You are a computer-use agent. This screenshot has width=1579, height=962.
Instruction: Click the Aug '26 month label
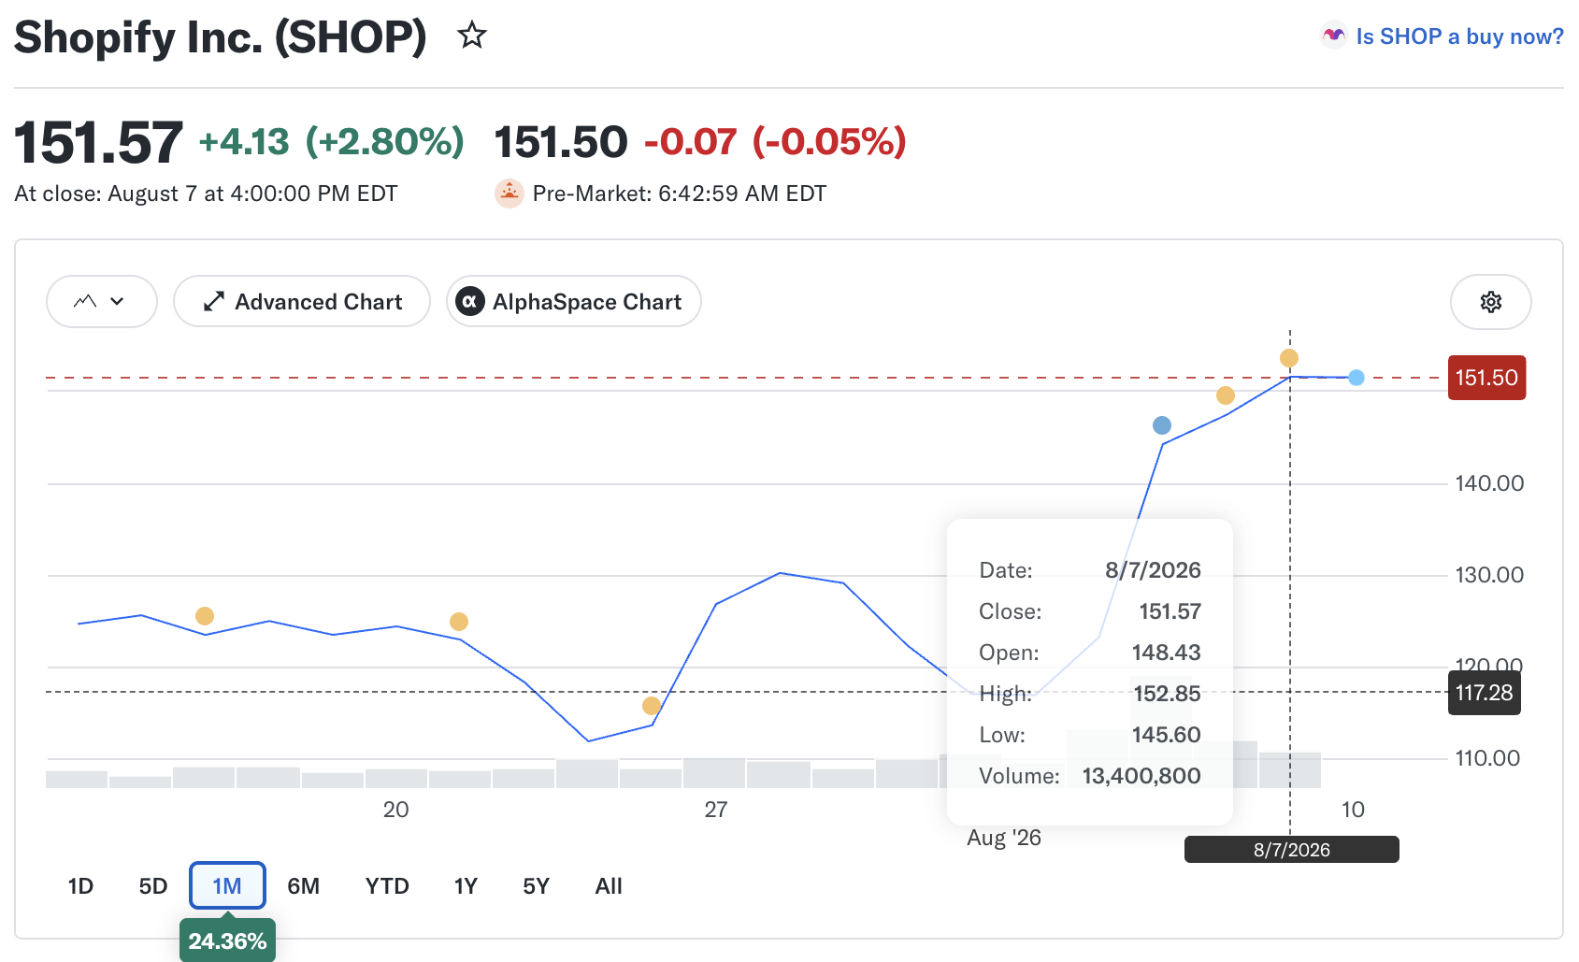[x=1004, y=838]
